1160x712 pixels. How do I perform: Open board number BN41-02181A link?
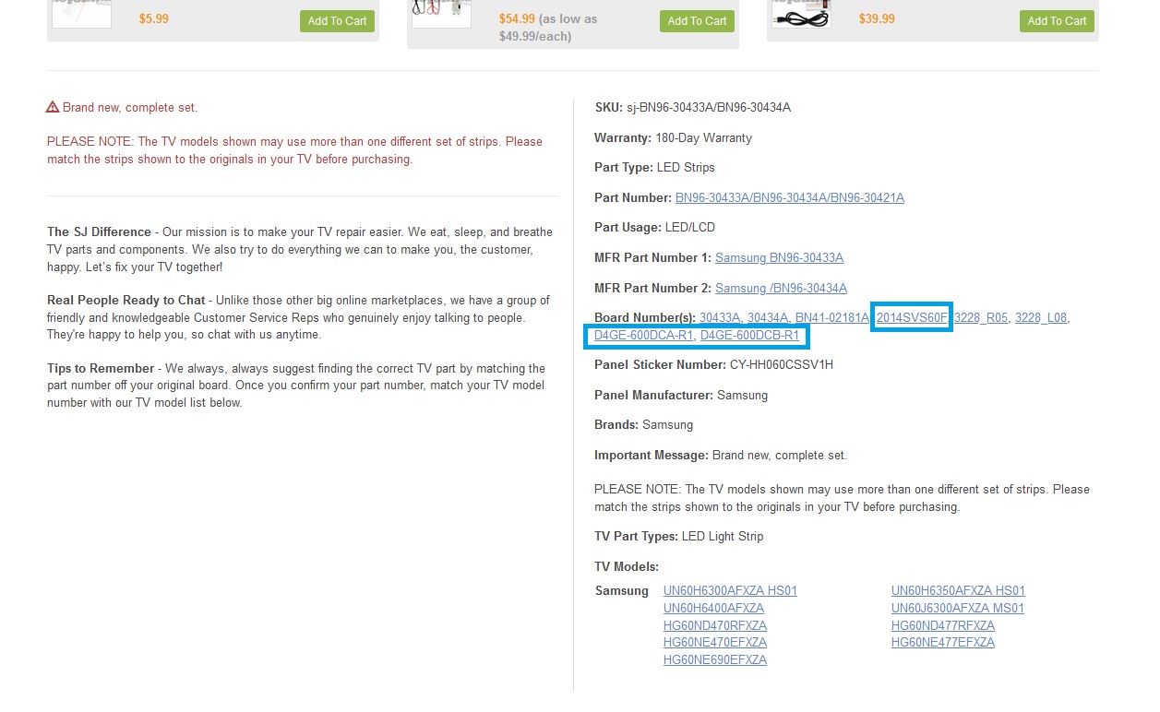(x=832, y=318)
